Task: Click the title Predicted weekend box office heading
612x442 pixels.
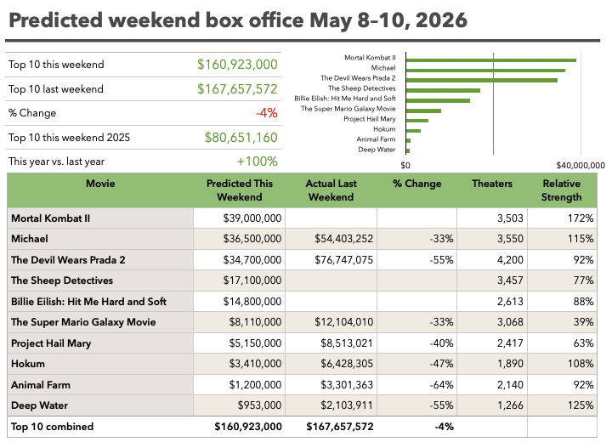Action: [x=238, y=20]
